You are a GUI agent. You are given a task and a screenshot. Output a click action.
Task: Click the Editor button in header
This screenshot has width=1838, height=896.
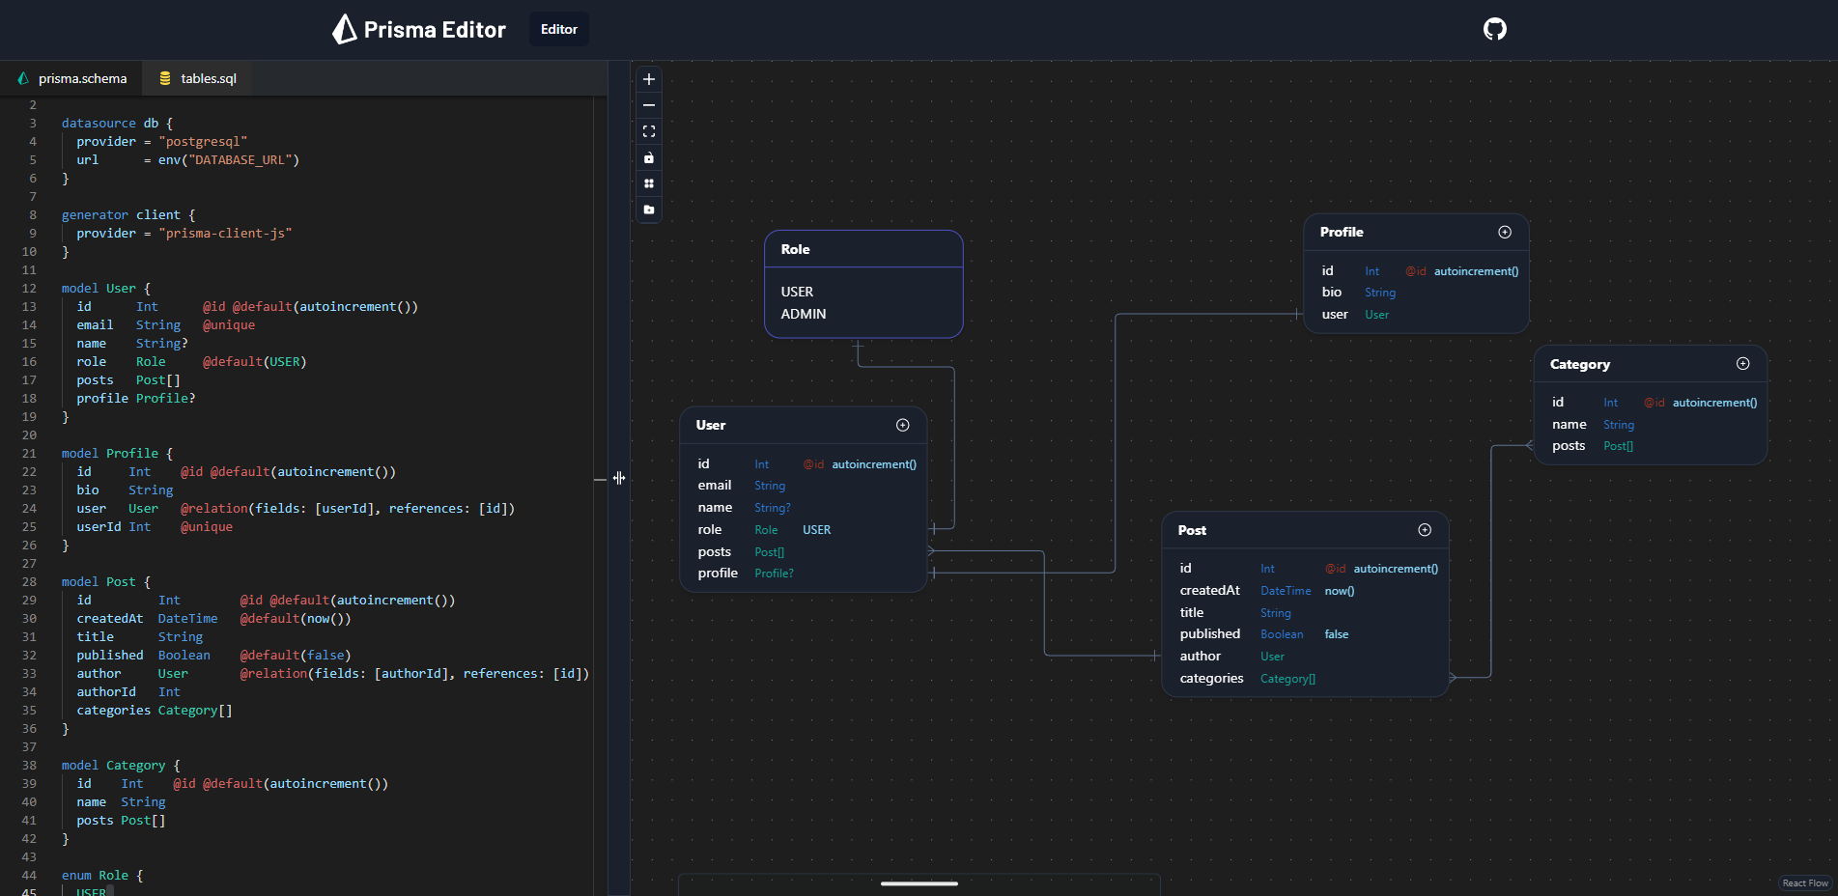[x=559, y=29]
